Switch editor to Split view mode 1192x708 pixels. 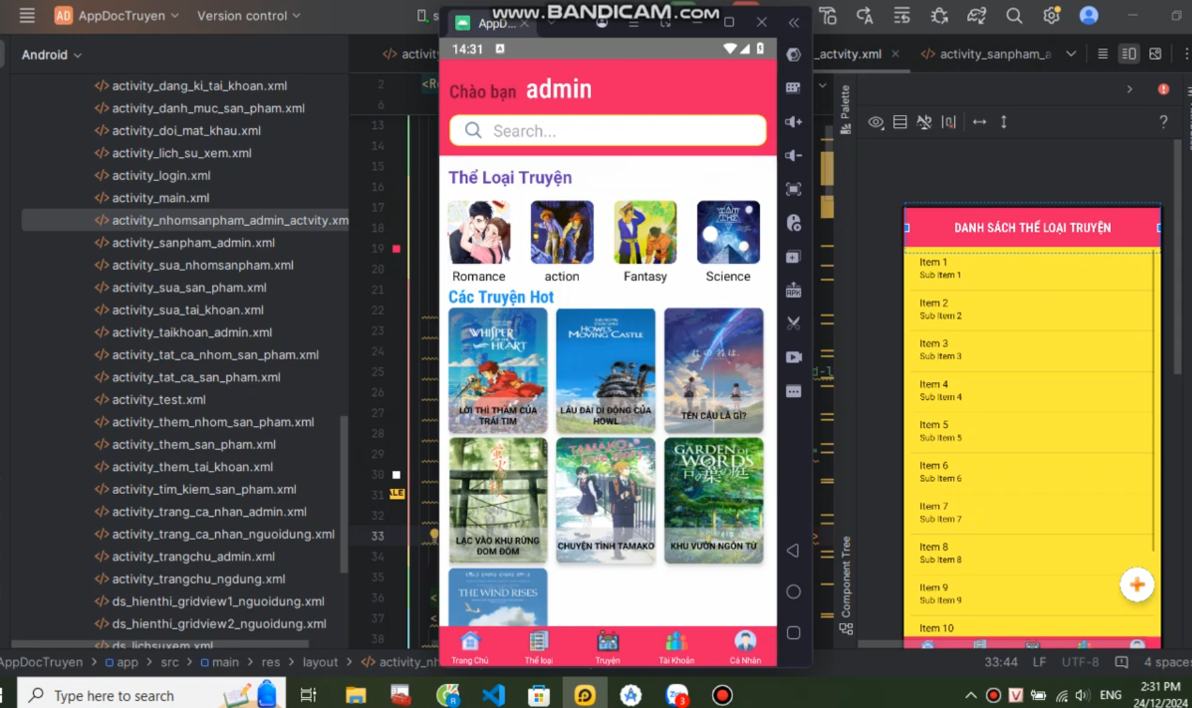[x=1129, y=54]
